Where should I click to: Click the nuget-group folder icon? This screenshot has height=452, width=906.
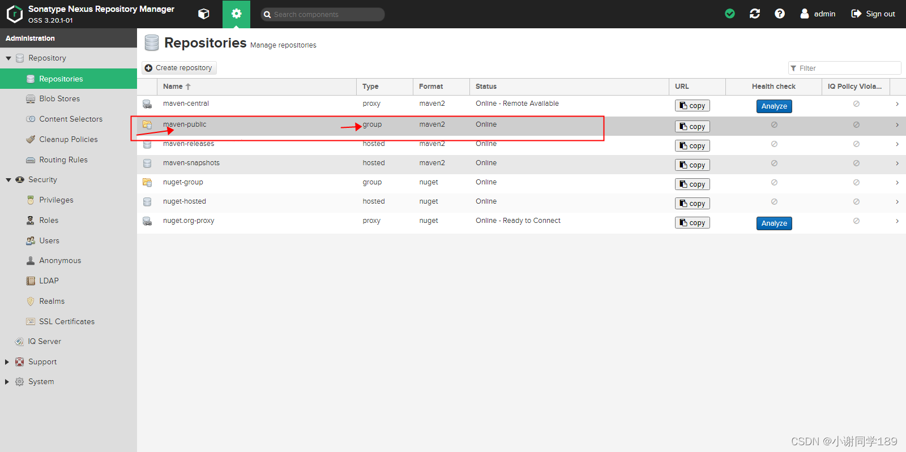[x=147, y=182]
